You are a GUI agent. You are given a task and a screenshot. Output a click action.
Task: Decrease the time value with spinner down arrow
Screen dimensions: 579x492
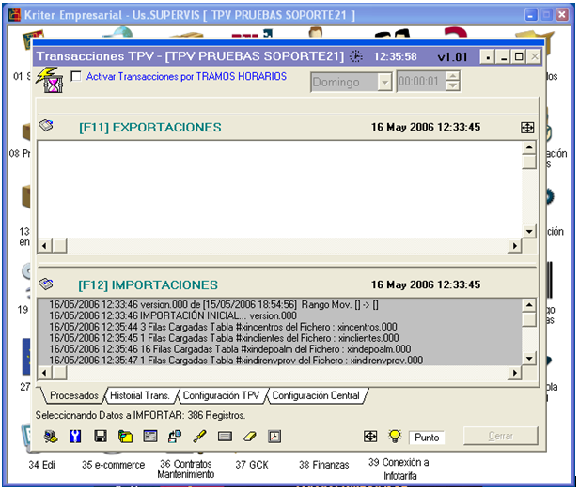click(453, 87)
